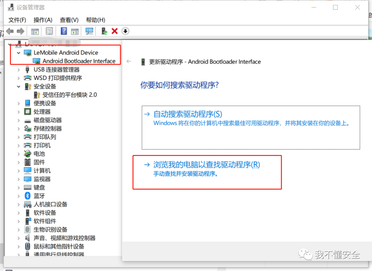Click the update driver toolbar icon

pos(104,31)
